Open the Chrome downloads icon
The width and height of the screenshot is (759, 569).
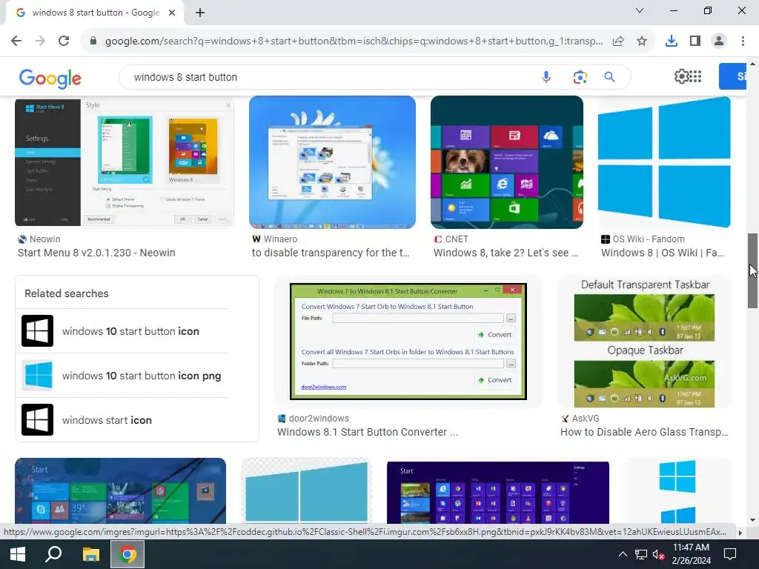672,41
